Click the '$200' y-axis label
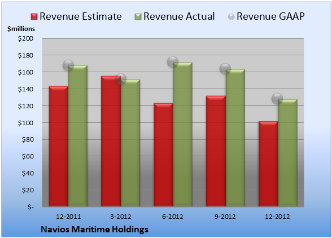 [x=25, y=38]
